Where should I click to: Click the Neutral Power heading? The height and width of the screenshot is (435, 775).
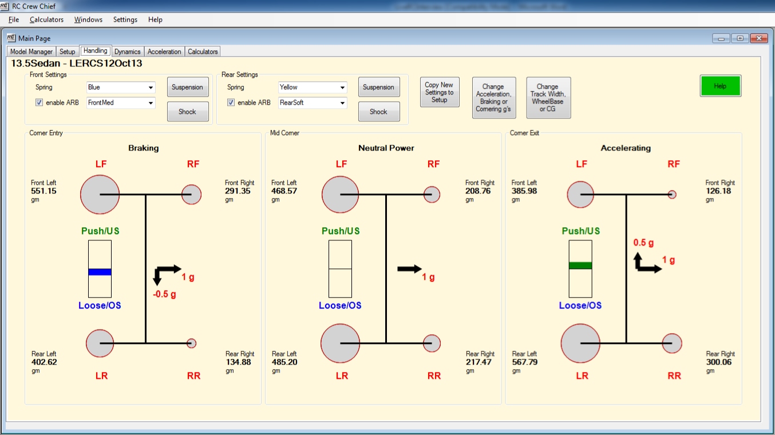pos(386,148)
